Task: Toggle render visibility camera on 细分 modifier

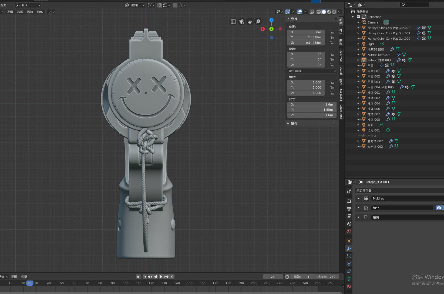Action: pos(439,208)
